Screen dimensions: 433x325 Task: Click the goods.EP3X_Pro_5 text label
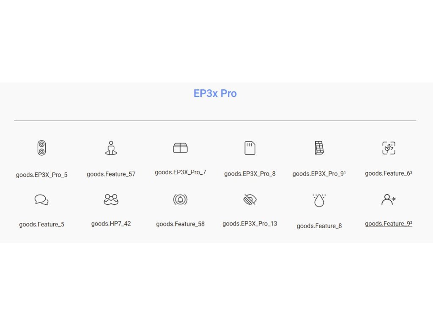coord(41,175)
